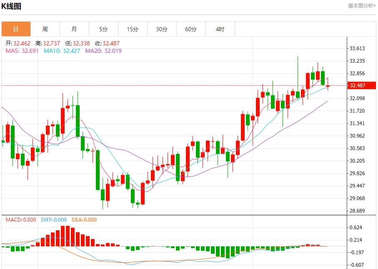Select the 30分 interval tab
The width and height of the screenshot is (378, 269).
pyautogui.click(x=162, y=29)
